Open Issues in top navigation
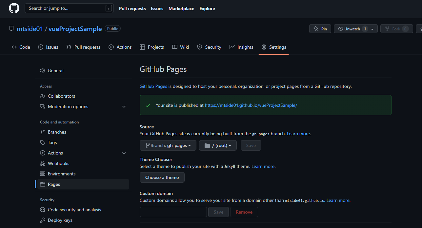 [157, 8]
